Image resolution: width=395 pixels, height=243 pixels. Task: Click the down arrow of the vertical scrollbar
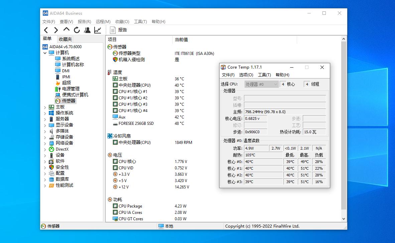tap(344, 219)
